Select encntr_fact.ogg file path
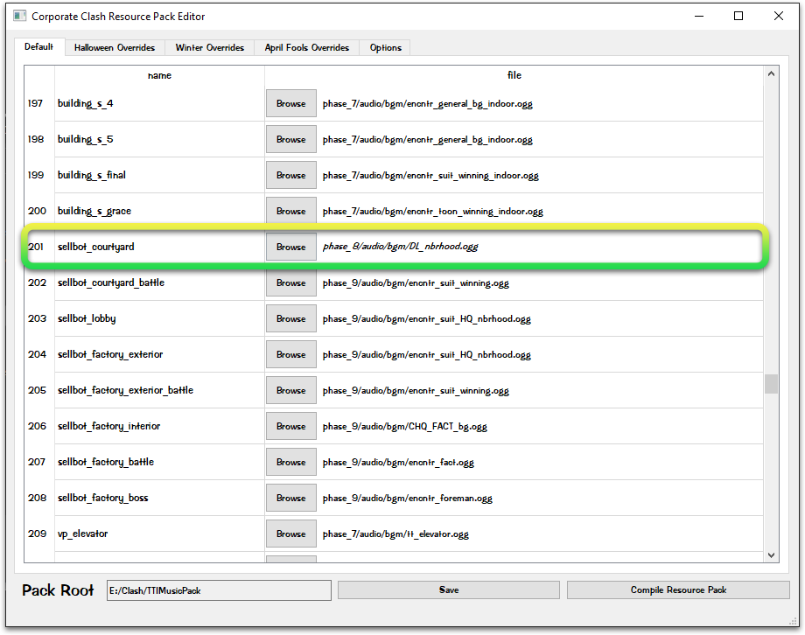This screenshot has width=805, height=635. [x=398, y=463]
